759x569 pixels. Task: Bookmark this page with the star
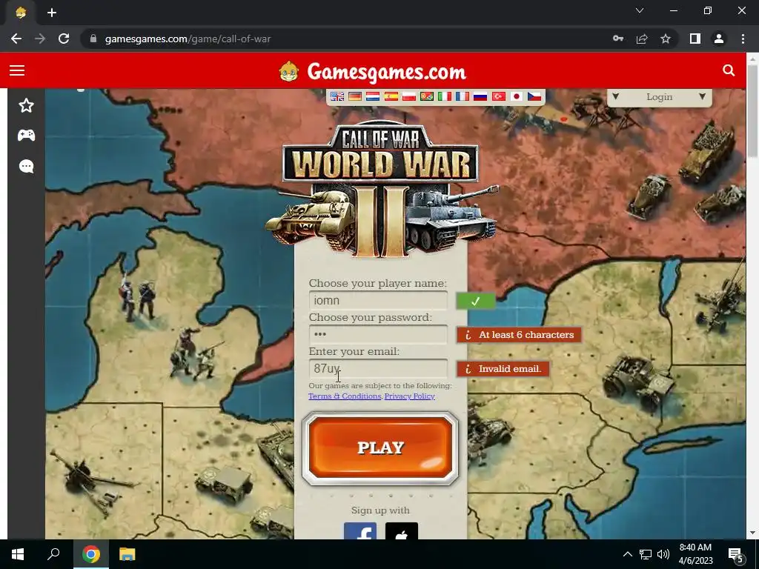666,39
